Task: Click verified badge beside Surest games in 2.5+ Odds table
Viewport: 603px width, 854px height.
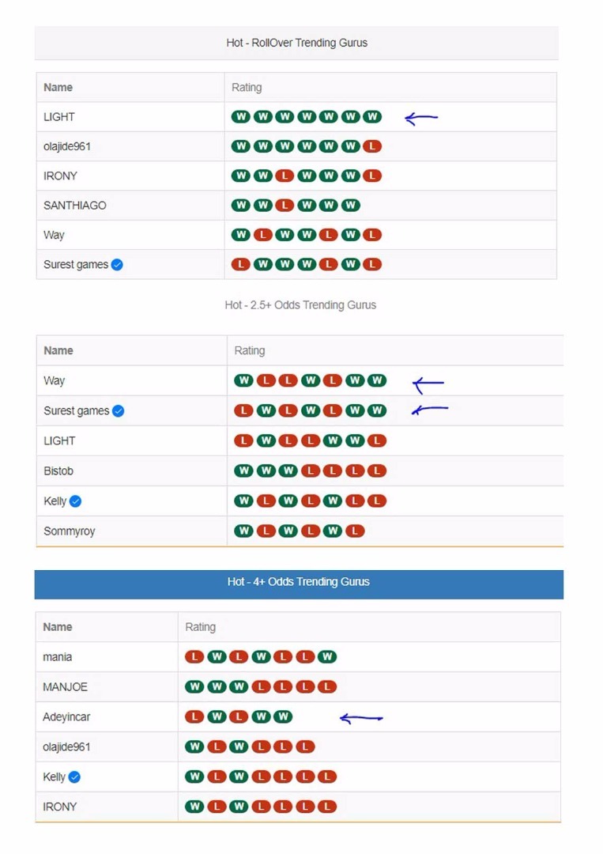Action: pos(118,411)
